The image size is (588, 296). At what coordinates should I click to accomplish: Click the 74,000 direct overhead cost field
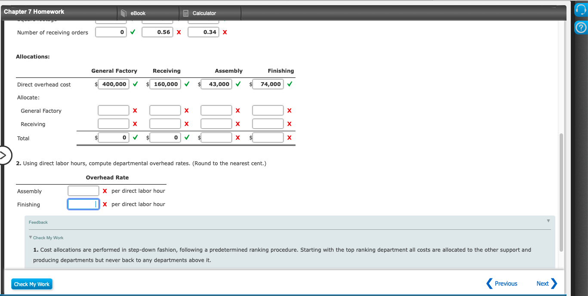268,84
